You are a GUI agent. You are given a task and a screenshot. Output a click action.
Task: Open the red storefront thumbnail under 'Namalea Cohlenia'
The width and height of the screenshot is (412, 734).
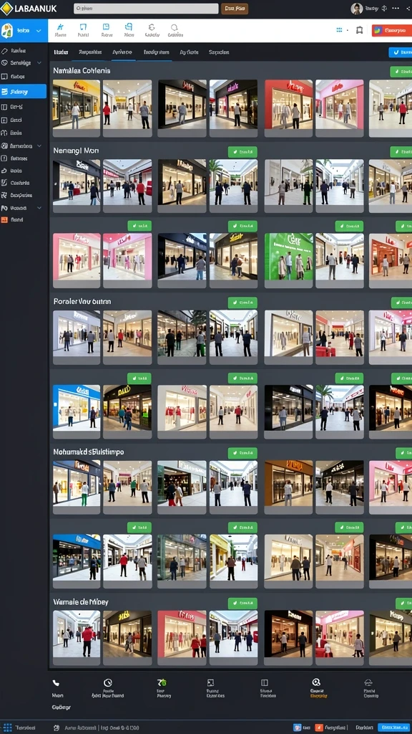point(289,108)
